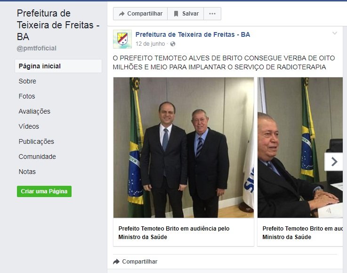Click the green Criar uma Página button
Image resolution: width=347 pixels, height=273 pixels.
(44, 191)
